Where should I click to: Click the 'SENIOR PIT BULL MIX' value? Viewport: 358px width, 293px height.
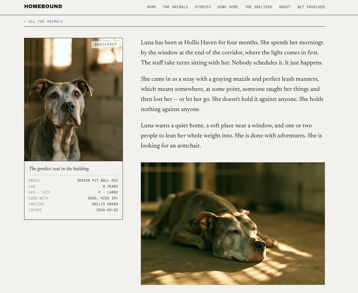tap(98, 181)
